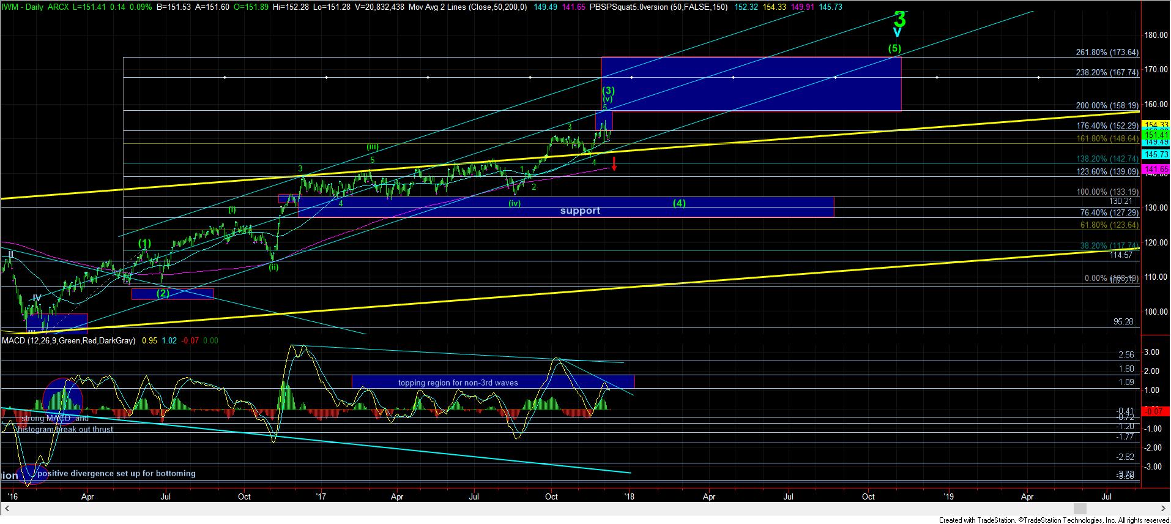The width and height of the screenshot is (1171, 524).
Task: Click the IWM - Daily symbol header
Action: click(26, 6)
